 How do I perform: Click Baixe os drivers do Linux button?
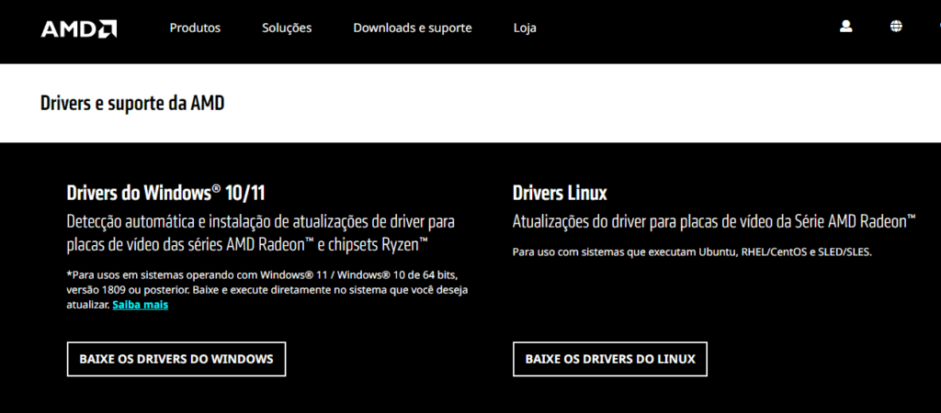pos(610,359)
